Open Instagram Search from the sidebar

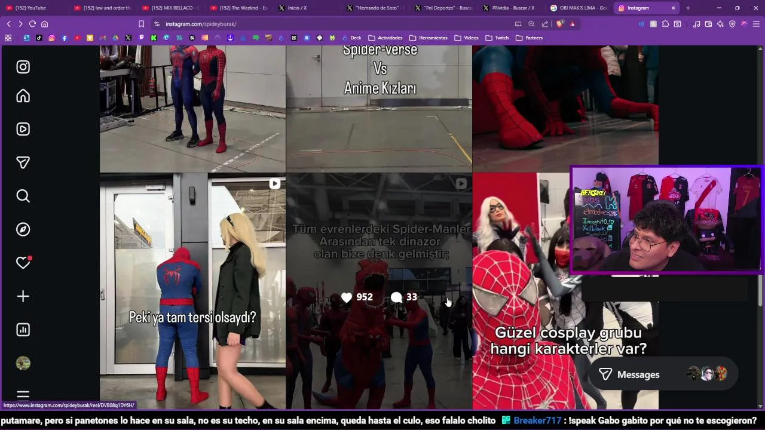coord(23,196)
